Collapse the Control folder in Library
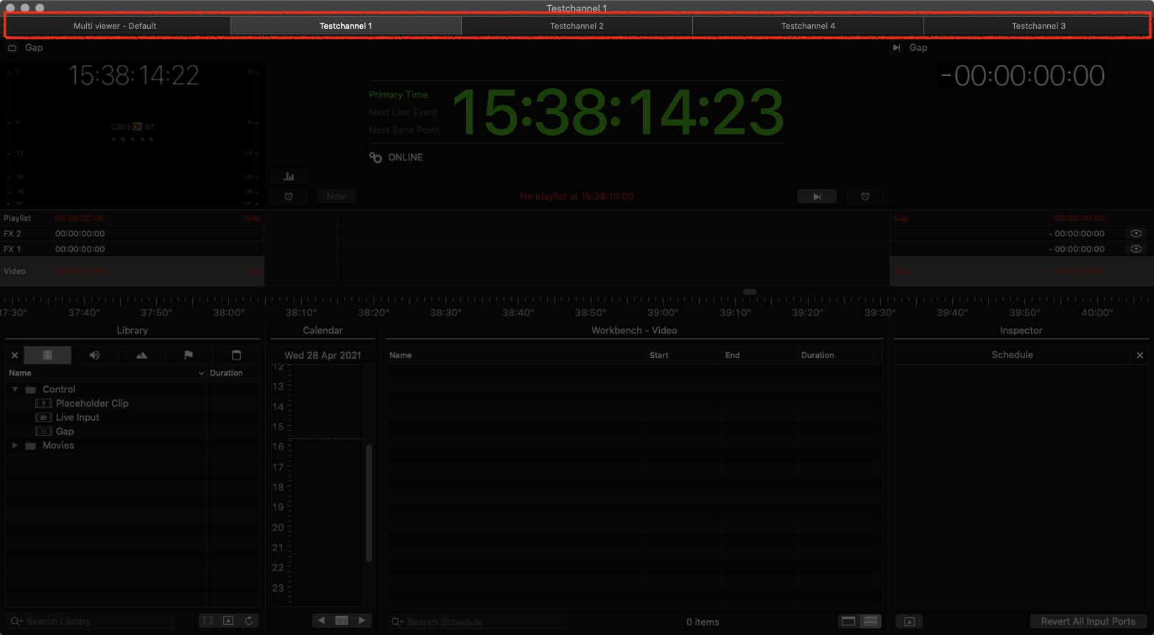 click(x=15, y=389)
